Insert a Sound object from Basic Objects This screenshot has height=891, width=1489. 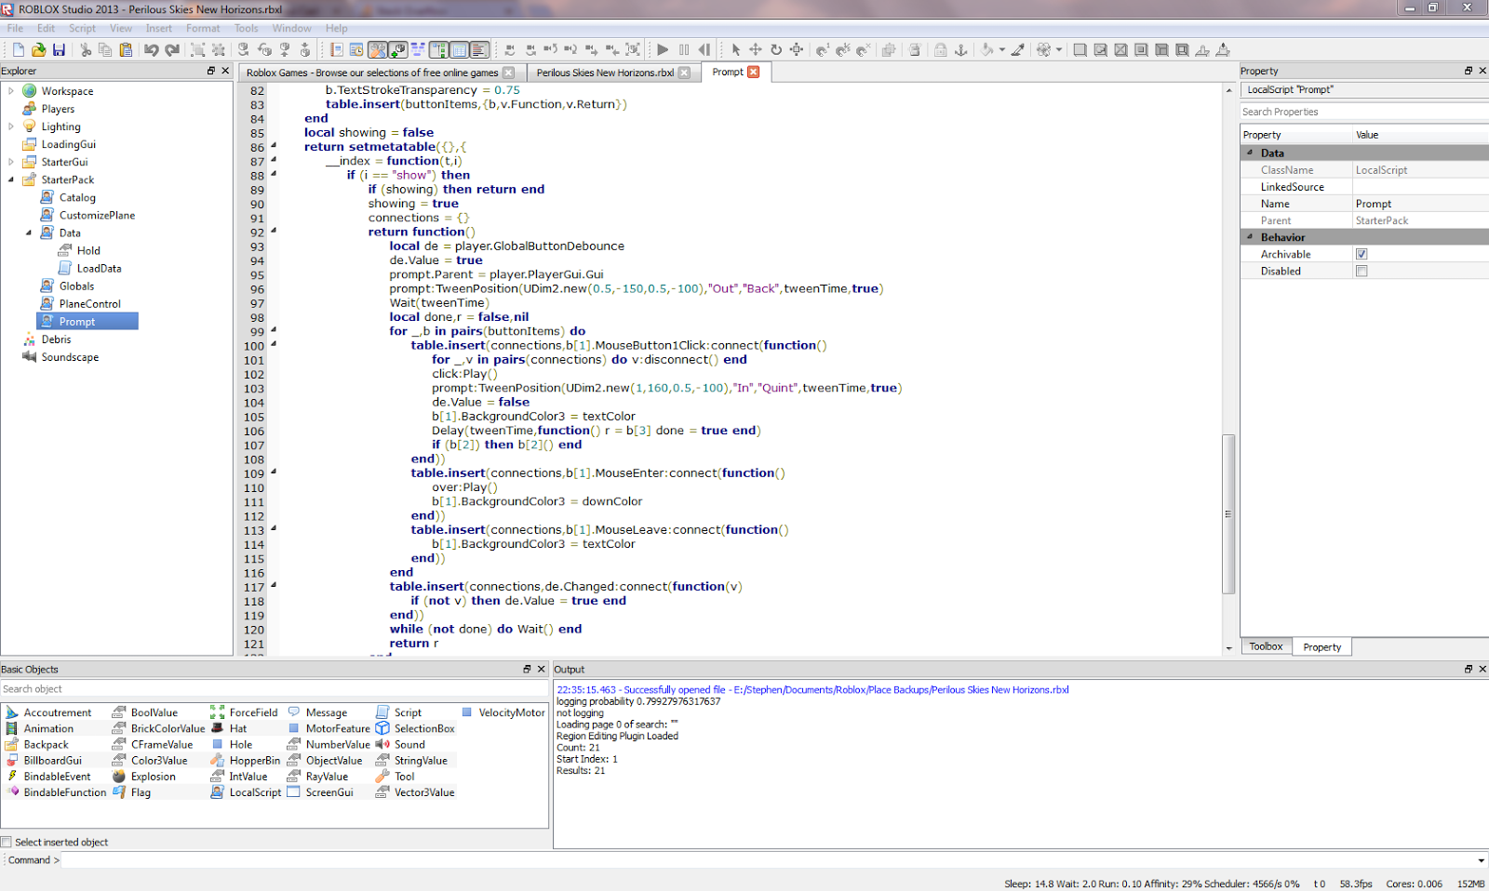[400, 744]
